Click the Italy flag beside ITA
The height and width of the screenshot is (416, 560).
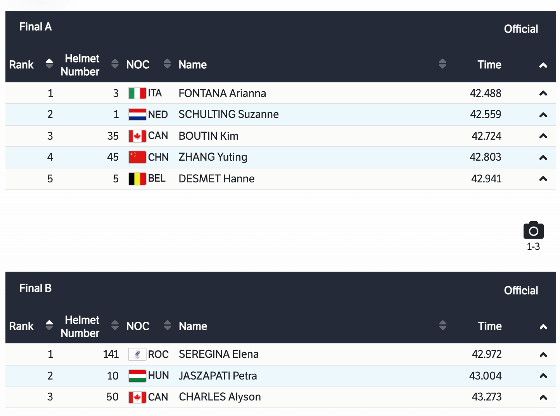(x=137, y=93)
